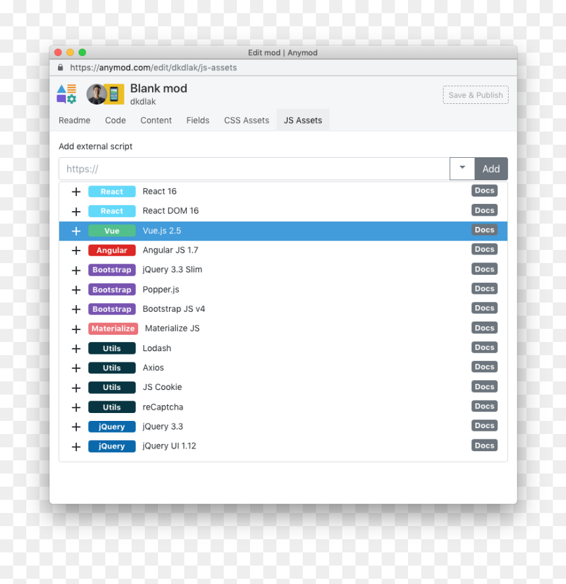This screenshot has width=566, height=584.
Task: Click the user profile avatar photo
Action: click(96, 94)
